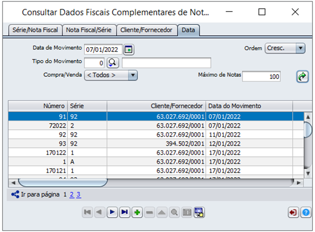Click the exit door icon
Screen dimensions: 315x232
coord(293,213)
